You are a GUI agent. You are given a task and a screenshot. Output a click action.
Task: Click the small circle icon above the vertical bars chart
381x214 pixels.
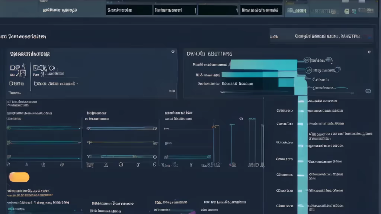pyautogui.click(x=241, y=119)
